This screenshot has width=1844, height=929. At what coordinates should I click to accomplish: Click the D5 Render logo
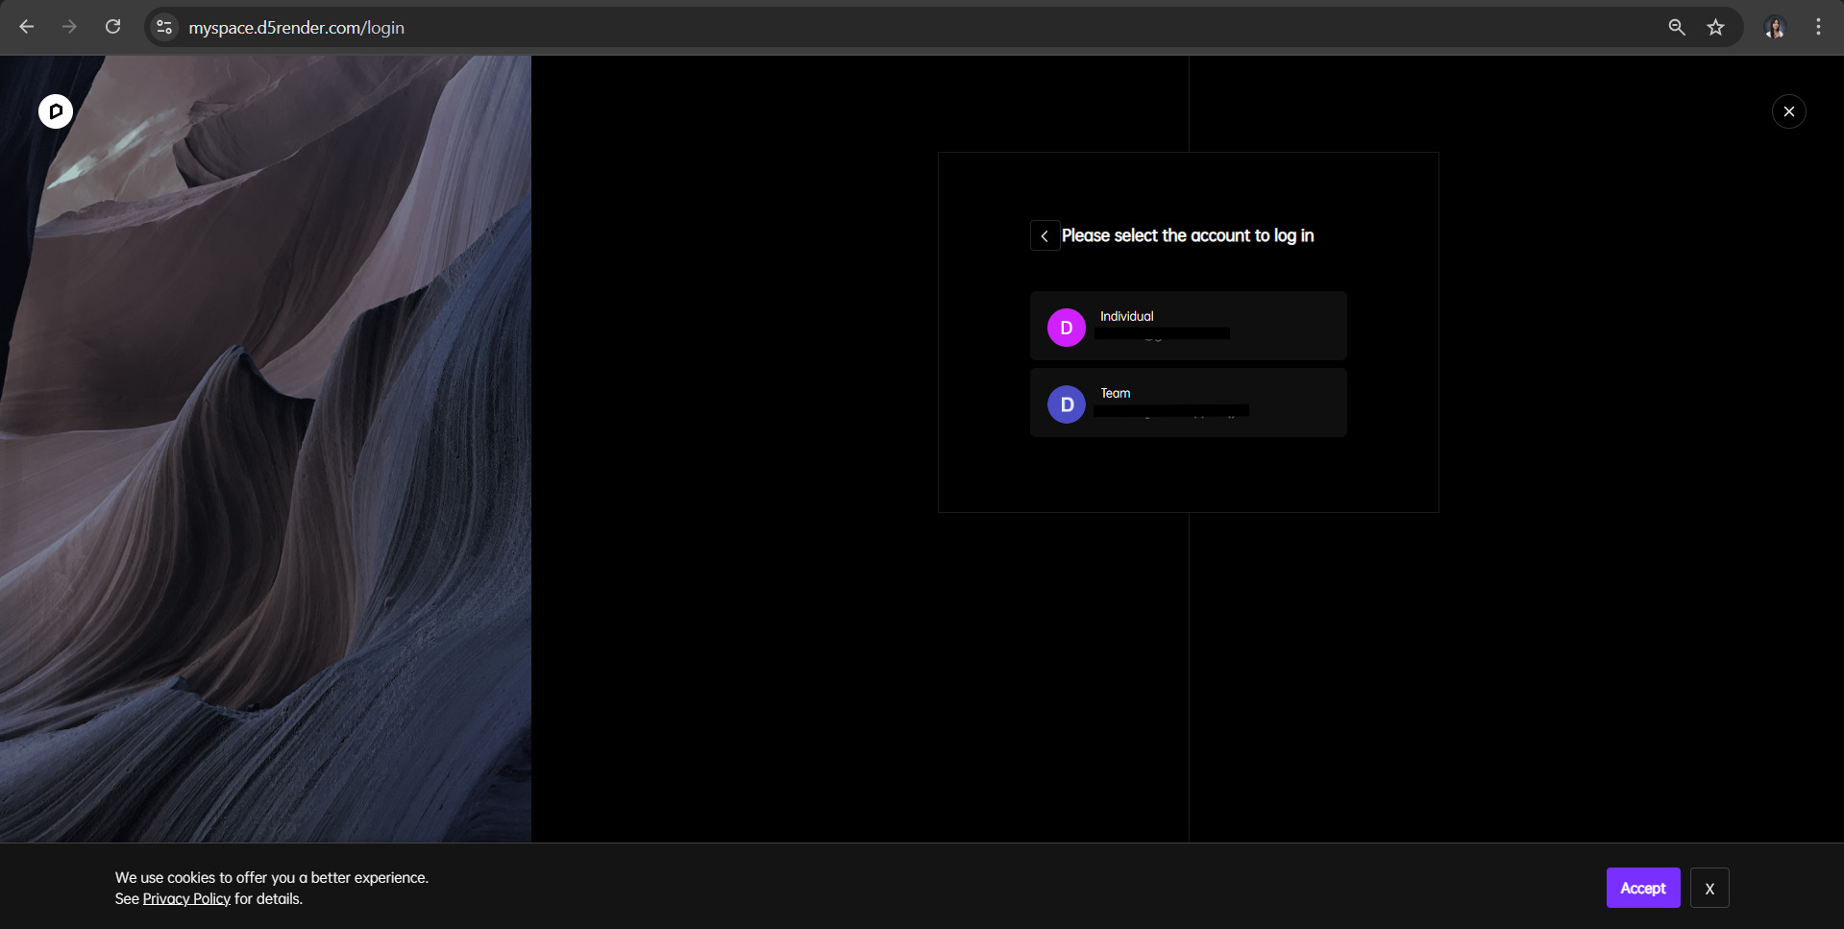coord(56,111)
